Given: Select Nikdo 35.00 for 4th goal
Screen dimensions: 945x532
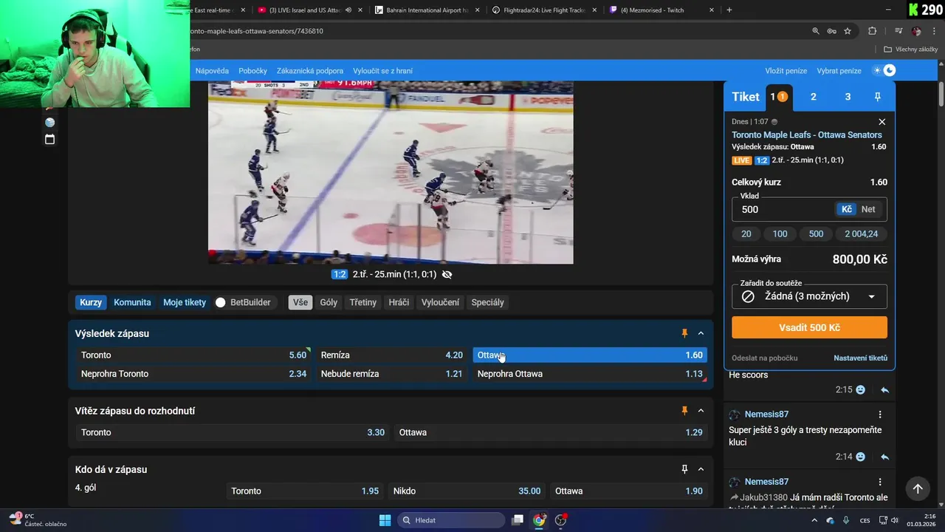Looking at the screenshot, I should 467,491.
